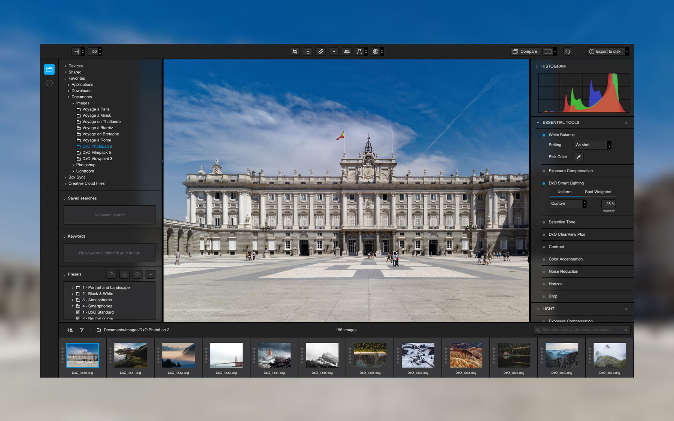Enable the Noise Reduction toggle
This screenshot has height=421, width=674.
[x=544, y=272]
